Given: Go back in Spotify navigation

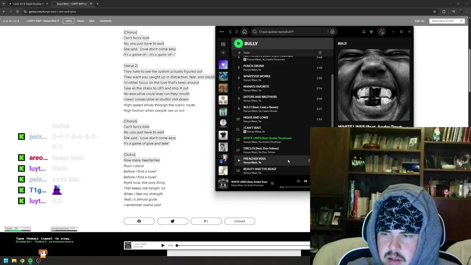Looking at the screenshot, I should coord(230,32).
